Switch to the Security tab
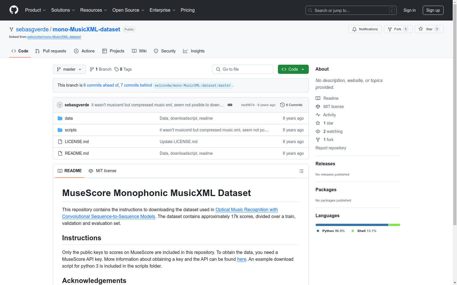Image resolution: width=457 pixels, height=285 pixels. pyautogui.click(x=165, y=51)
